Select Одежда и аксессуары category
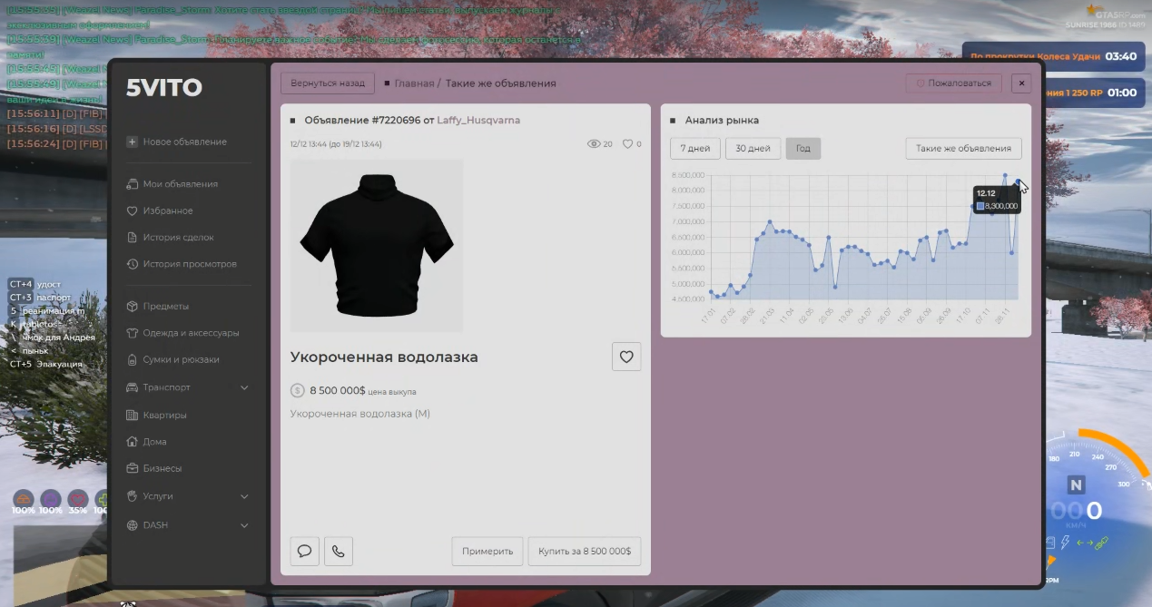Viewport: 1152px width, 607px height. tap(191, 333)
